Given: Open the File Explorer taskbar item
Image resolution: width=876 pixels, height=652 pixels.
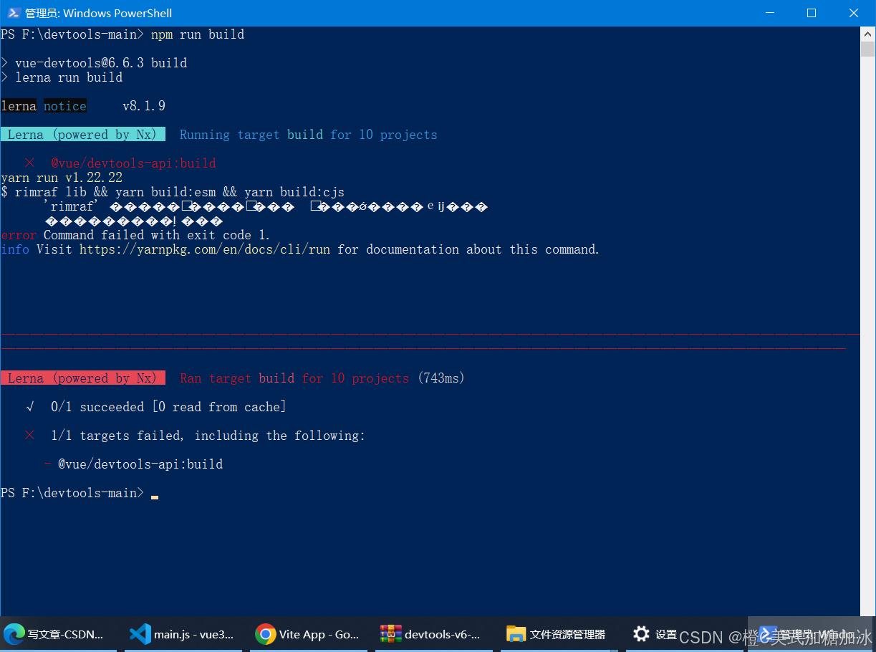Looking at the screenshot, I should tap(558, 634).
